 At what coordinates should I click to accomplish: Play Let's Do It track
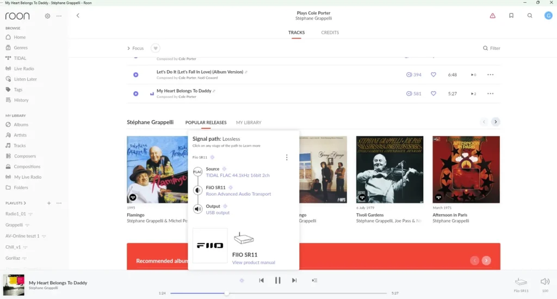pos(135,74)
